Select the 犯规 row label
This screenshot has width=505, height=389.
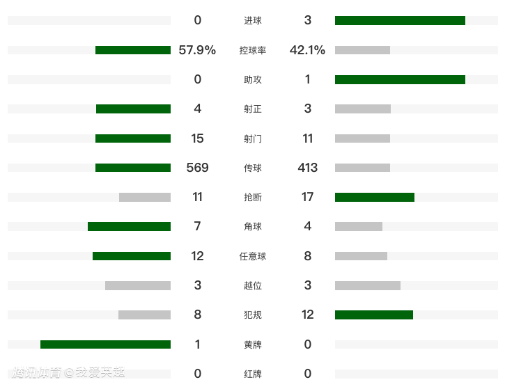click(253, 315)
